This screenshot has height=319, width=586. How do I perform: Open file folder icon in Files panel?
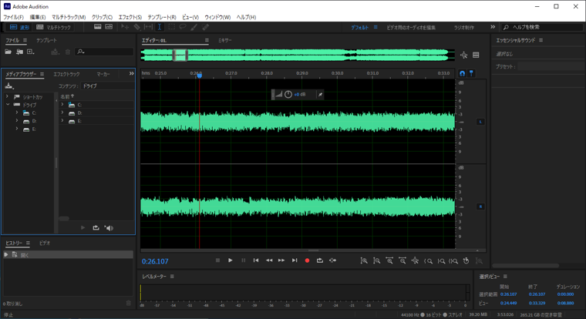coord(8,52)
